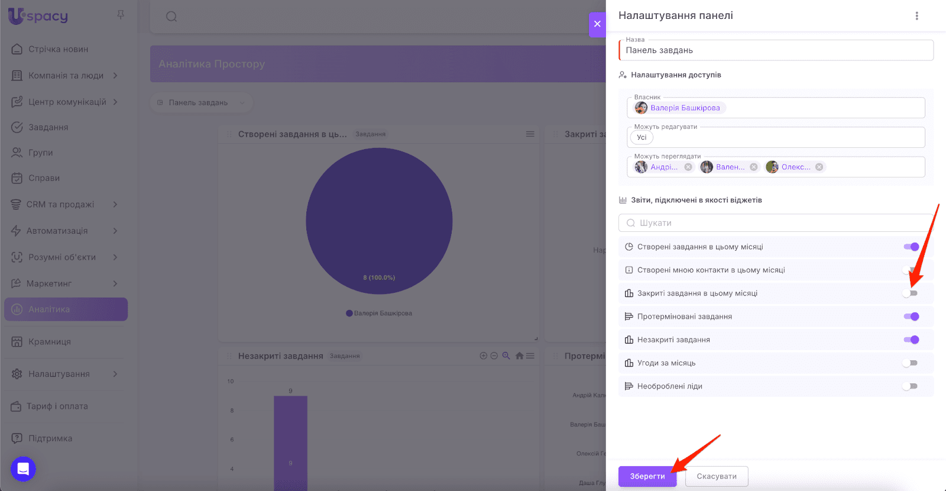Click owner chip Валерія Башкірова
The width and height of the screenshot is (946, 491).
[x=679, y=108]
